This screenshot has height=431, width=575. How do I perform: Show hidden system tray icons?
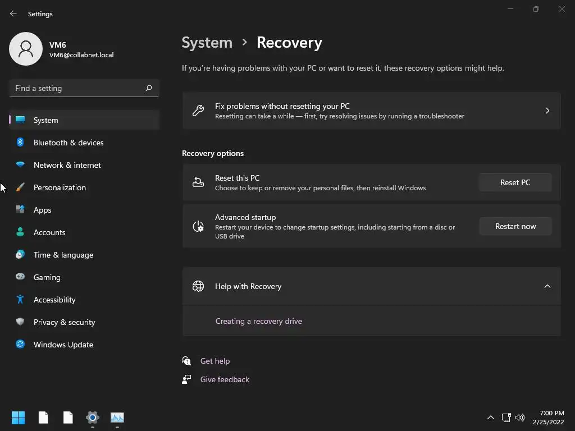(x=490, y=418)
